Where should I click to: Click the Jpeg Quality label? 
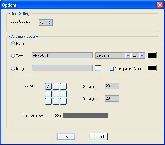[x=20, y=22]
